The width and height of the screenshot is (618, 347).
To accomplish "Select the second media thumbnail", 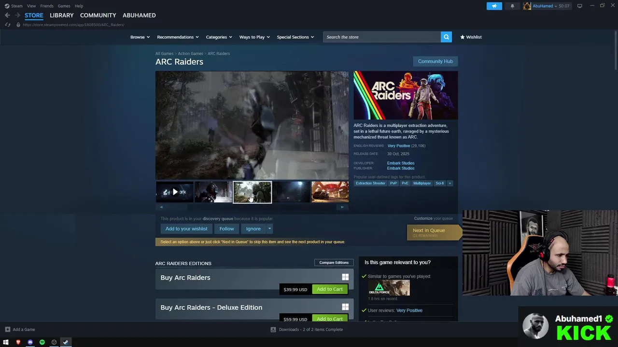I will (x=213, y=192).
